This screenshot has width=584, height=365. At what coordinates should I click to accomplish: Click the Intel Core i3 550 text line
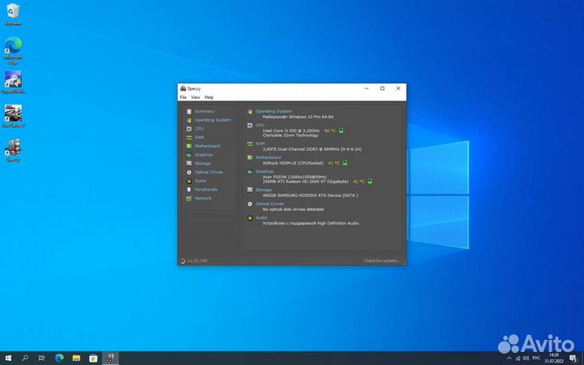pos(291,131)
